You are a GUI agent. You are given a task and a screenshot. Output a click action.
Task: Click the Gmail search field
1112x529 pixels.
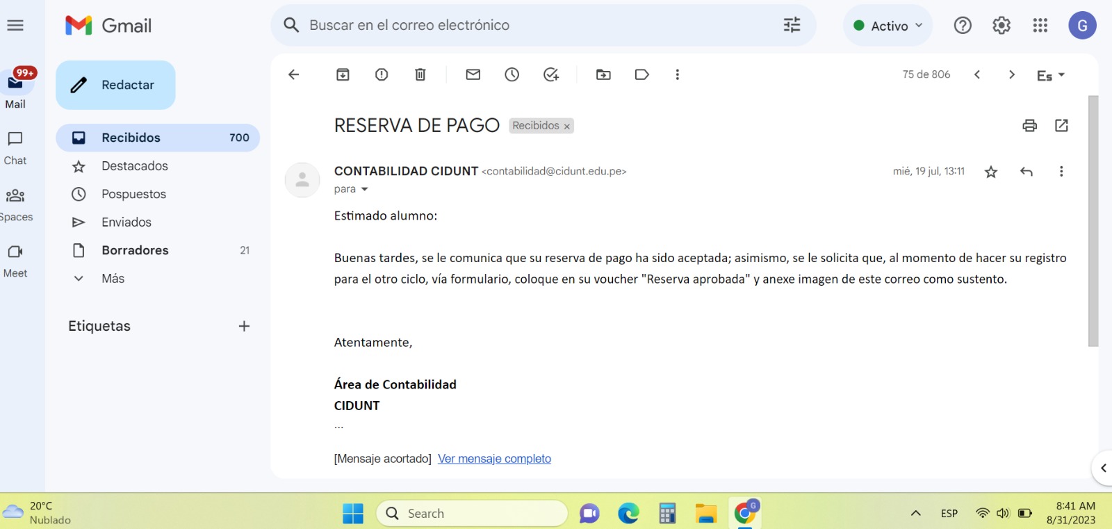(x=528, y=26)
